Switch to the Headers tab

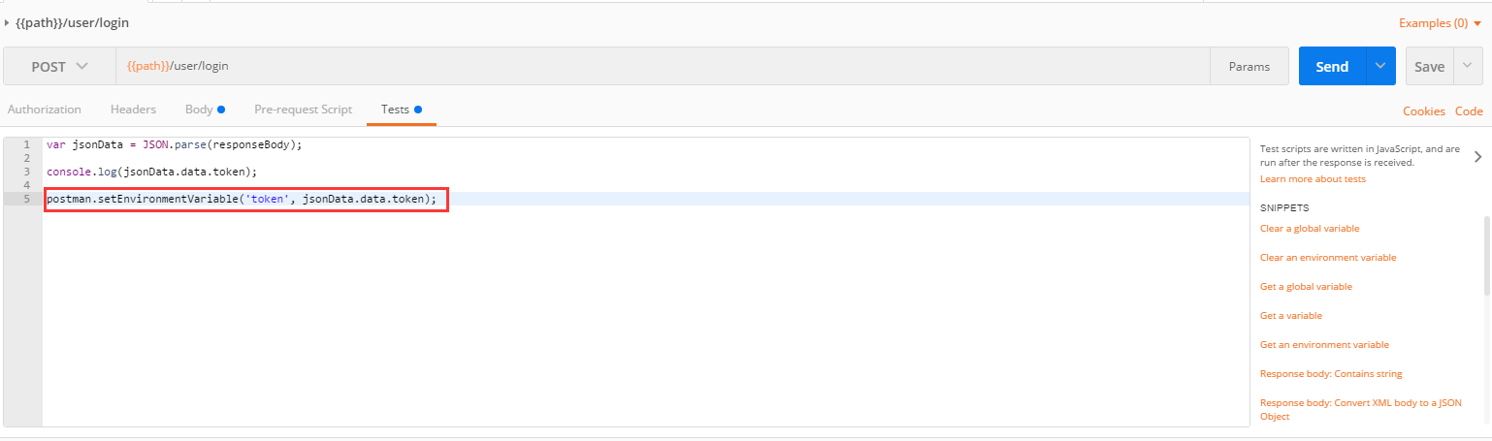pyautogui.click(x=133, y=110)
